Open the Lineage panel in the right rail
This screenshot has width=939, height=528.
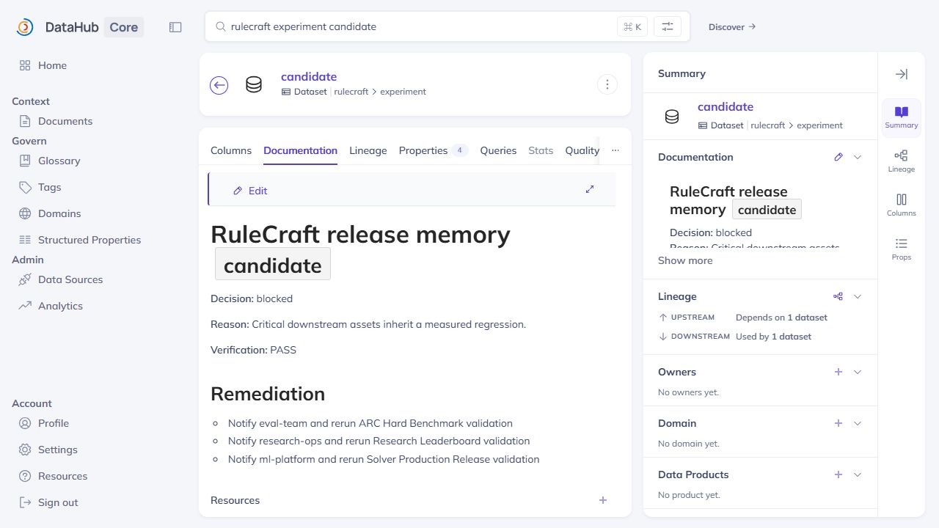tap(902, 161)
